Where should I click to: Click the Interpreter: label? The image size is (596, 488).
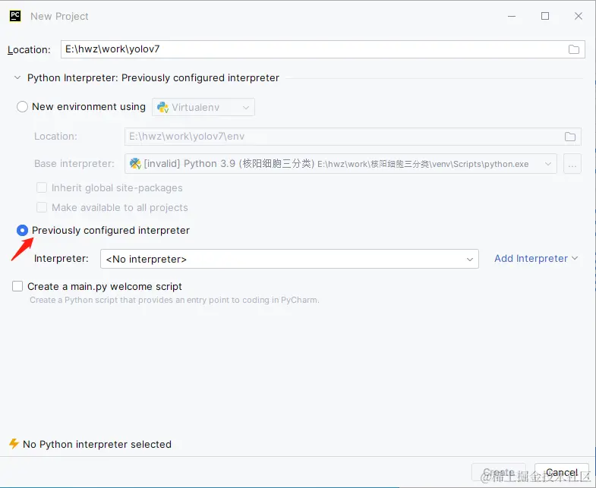point(61,259)
